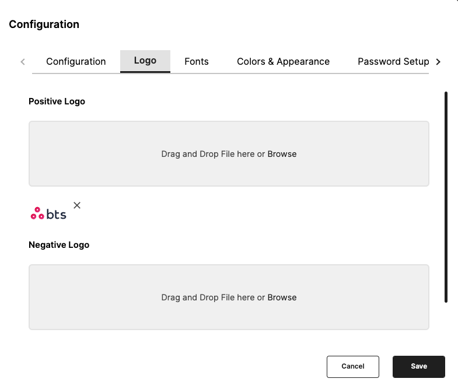Click the Configuration dialog heading
Image resolution: width=458 pixels, height=389 pixels.
pyautogui.click(x=44, y=24)
